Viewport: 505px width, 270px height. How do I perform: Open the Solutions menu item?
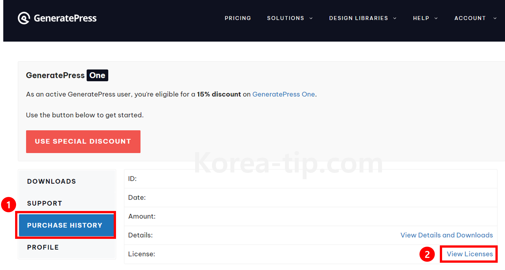point(286,18)
